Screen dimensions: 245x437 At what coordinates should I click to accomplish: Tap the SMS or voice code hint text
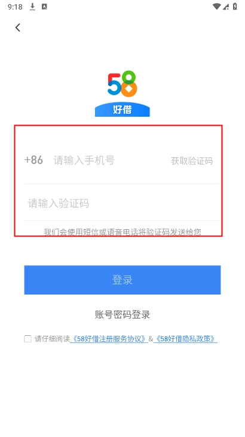tap(122, 232)
